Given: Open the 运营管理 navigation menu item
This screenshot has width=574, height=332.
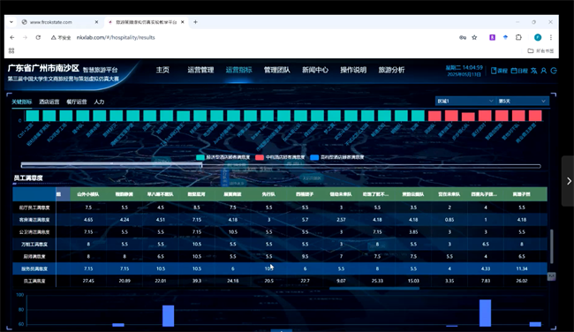Looking at the screenshot, I should (x=200, y=70).
